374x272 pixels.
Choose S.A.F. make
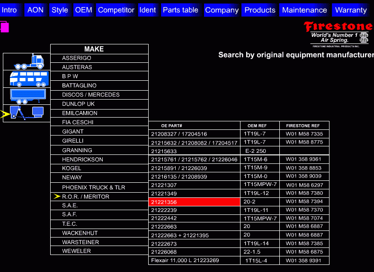click(99, 214)
